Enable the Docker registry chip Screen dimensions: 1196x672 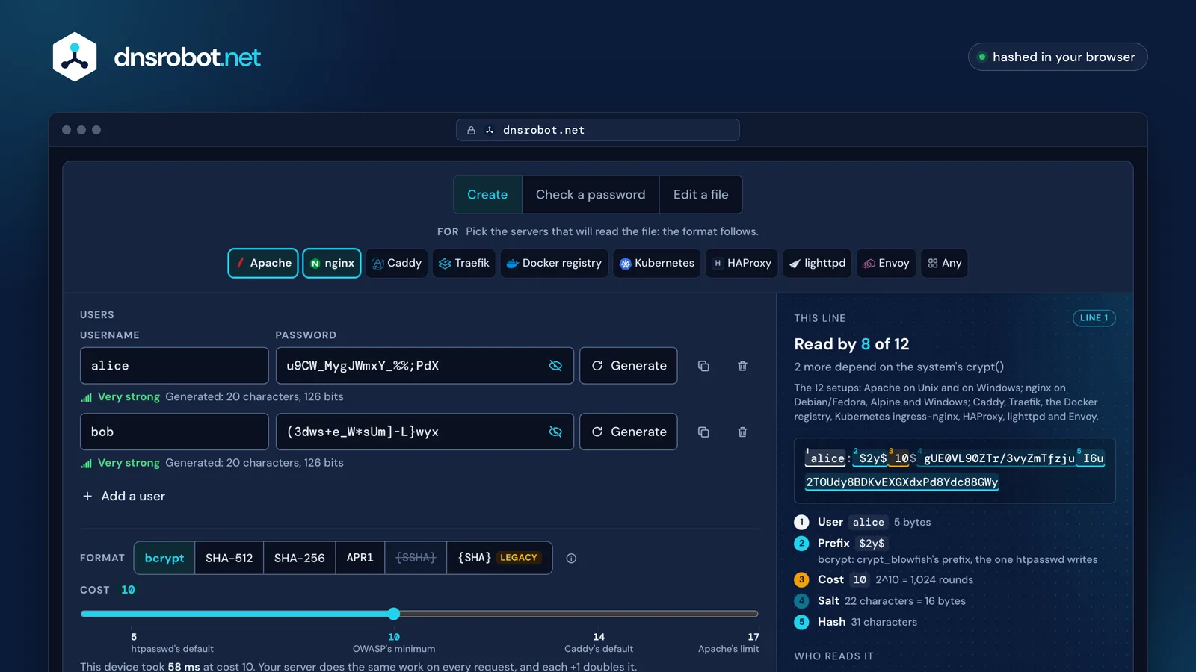coord(554,263)
